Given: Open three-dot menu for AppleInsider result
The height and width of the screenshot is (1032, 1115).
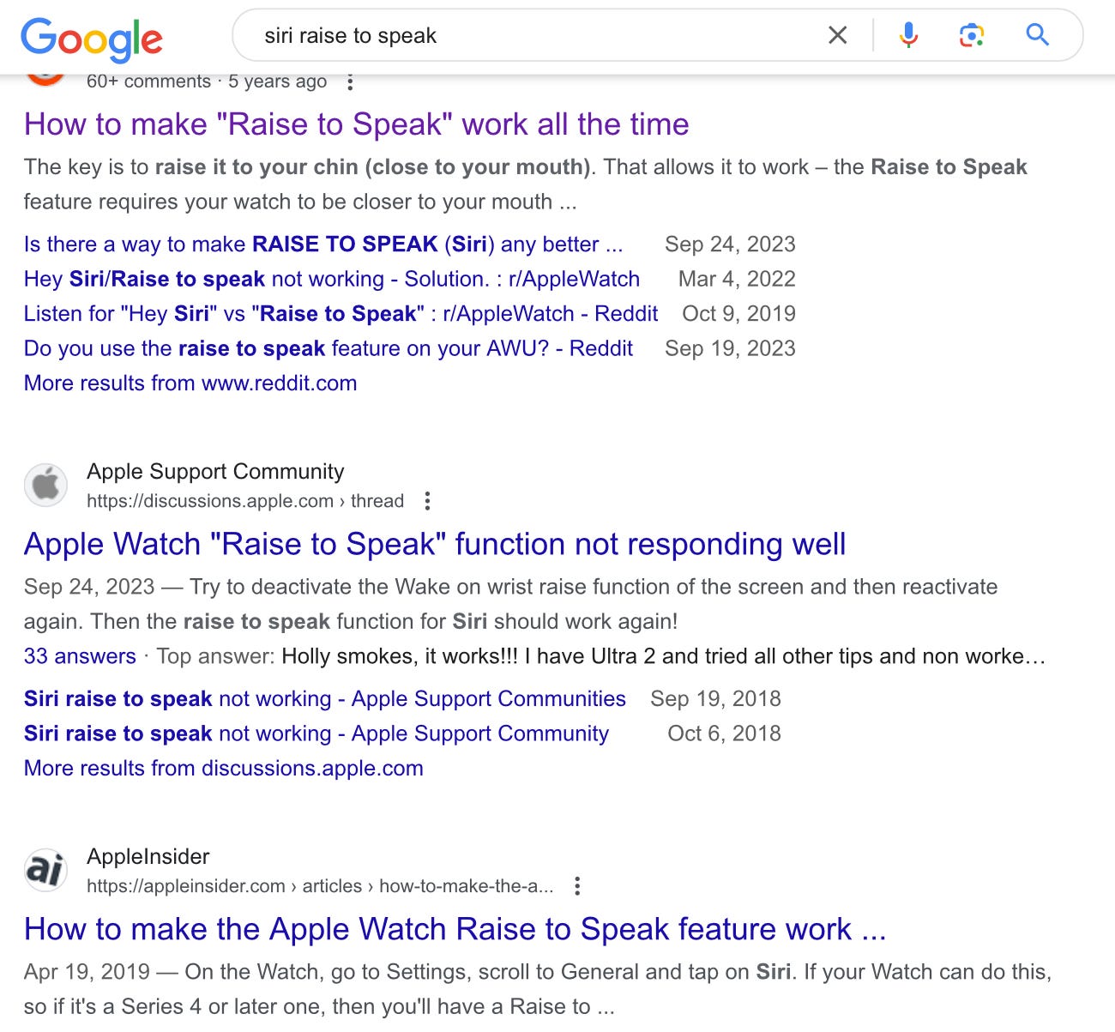Looking at the screenshot, I should point(577,886).
